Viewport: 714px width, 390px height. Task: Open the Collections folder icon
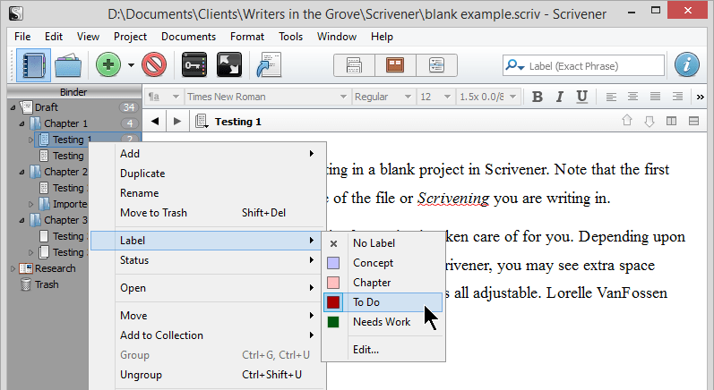tap(68, 65)
